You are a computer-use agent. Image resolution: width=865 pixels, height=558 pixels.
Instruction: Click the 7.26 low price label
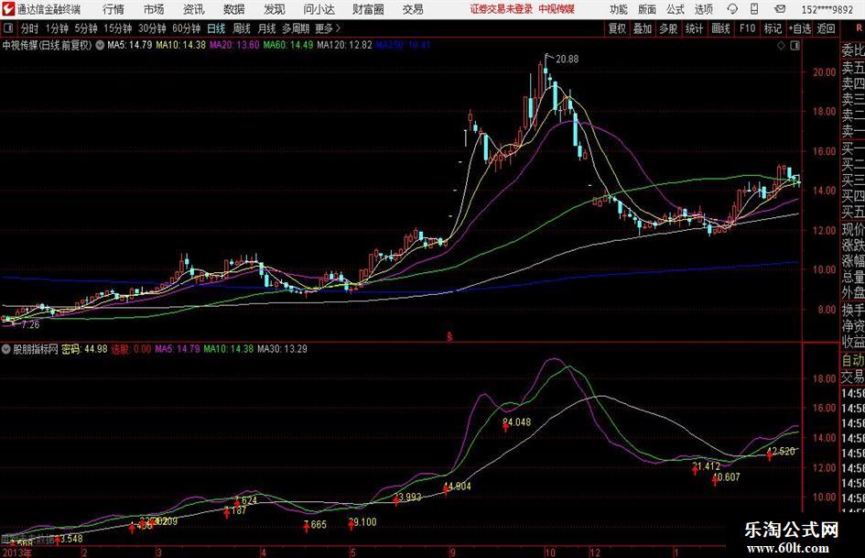pyautogui.click(x=30, y=325)
